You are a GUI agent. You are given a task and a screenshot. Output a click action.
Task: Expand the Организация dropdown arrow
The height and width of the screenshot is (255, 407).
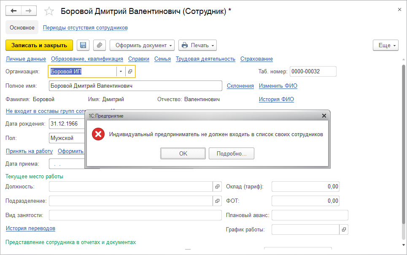tap(121, 72)
